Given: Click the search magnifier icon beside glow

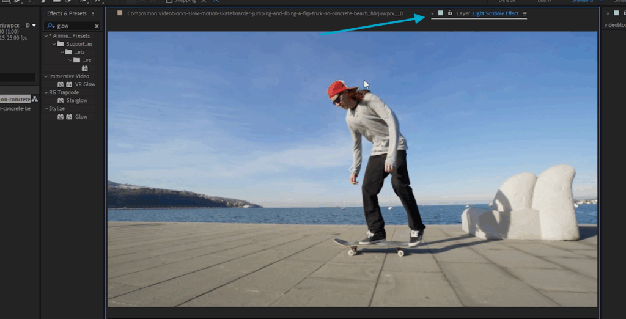Looking at the screenshot, I should click(50, 26).
